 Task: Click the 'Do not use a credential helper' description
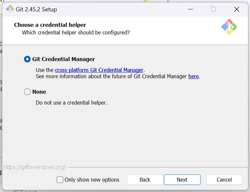coord(71,103)
